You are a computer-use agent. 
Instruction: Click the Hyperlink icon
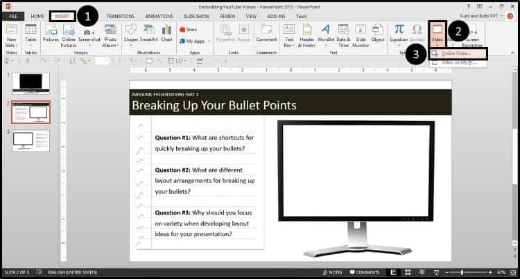tap(225, 34)
